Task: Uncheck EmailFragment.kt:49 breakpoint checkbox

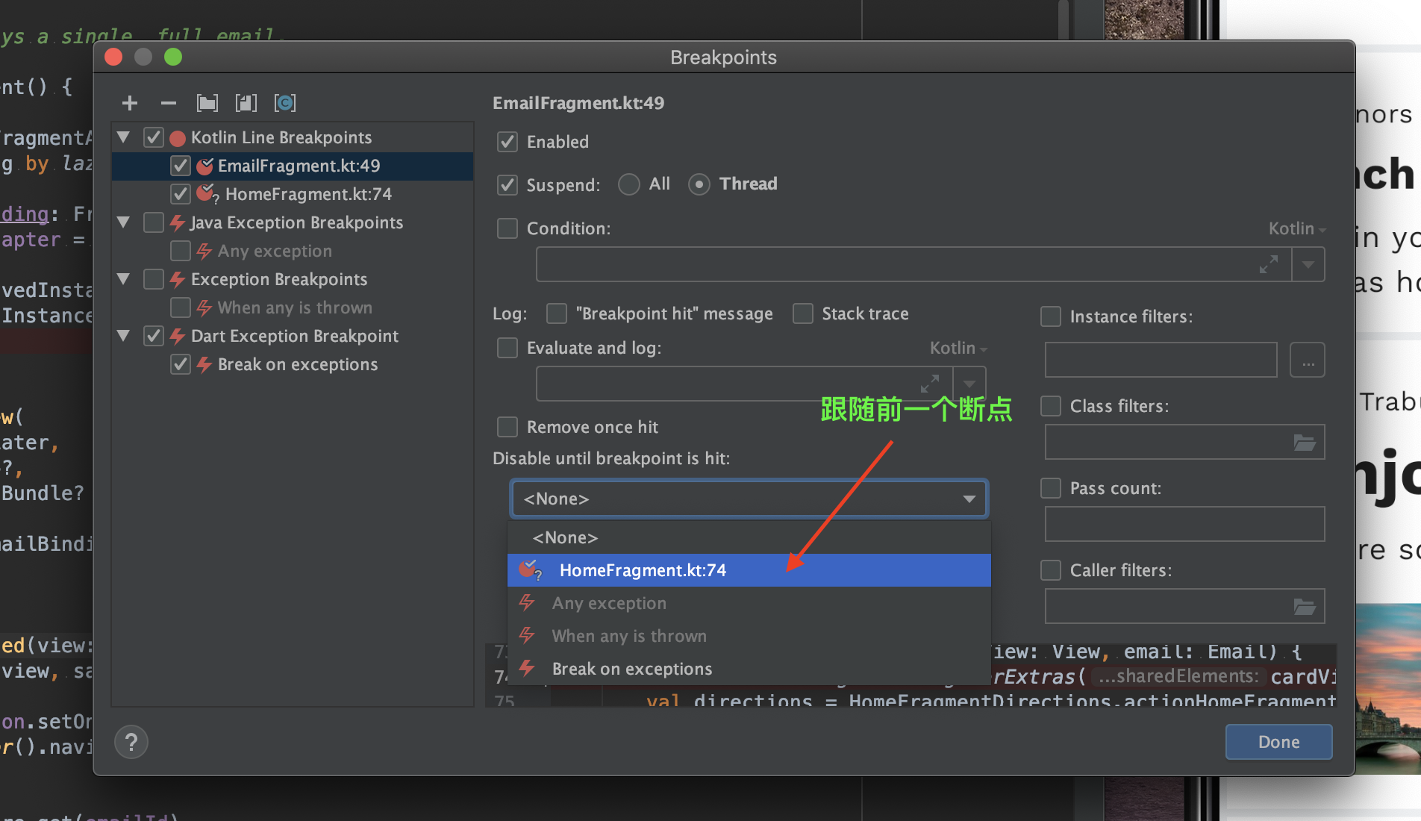Action: coord(181,166)
